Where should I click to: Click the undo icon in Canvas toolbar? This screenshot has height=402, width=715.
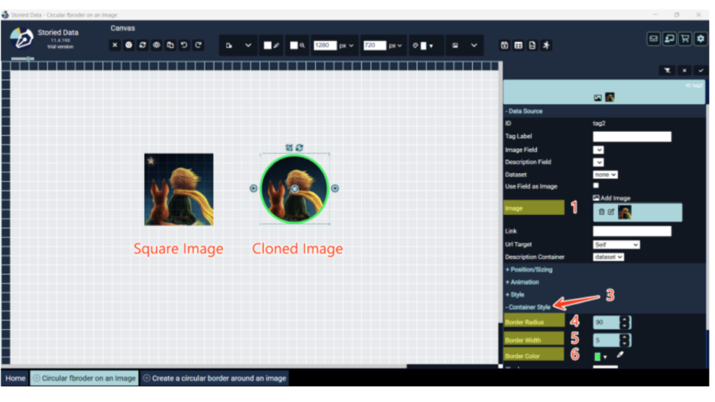pyautogui.click(x=184, y=45)
